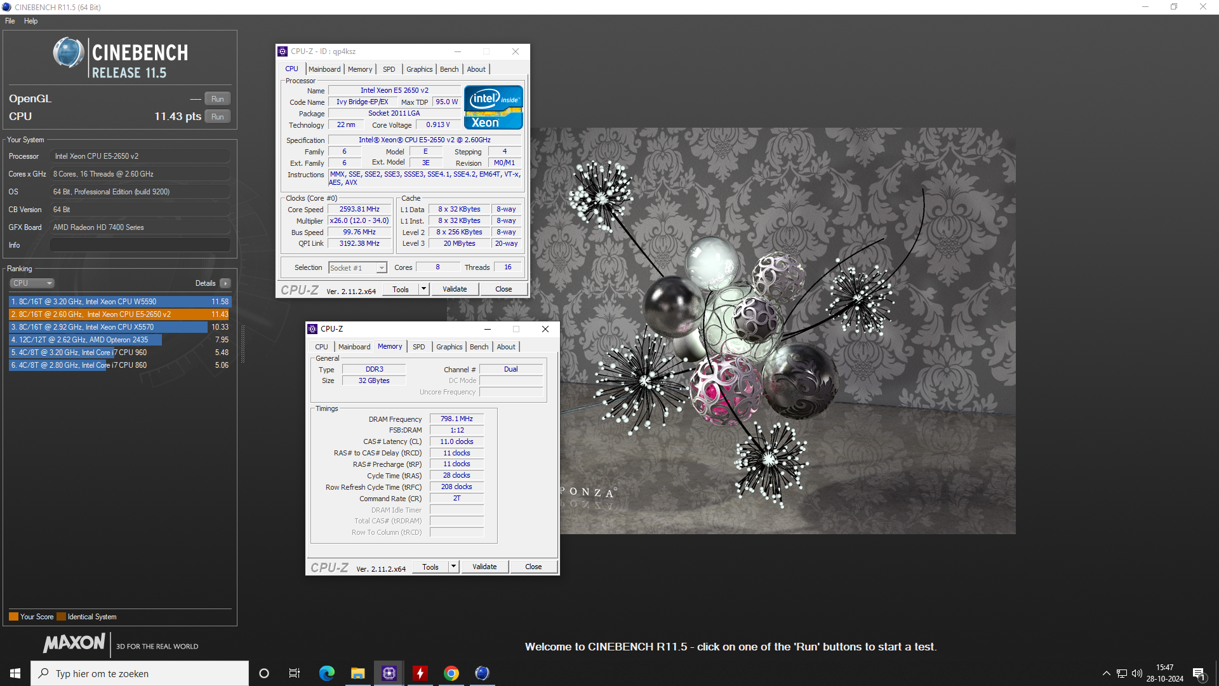Image resolution: width=1219 pixels, height=686 pixels.
Task: Open the File menu in Cinebench
Action: tap(10, 21)
